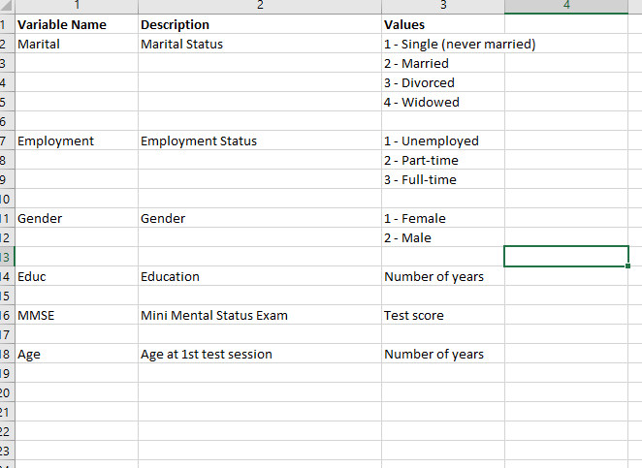Click the 'Education' description cell
The height and width of the screenshot is (468, 642).
point(260,276)
